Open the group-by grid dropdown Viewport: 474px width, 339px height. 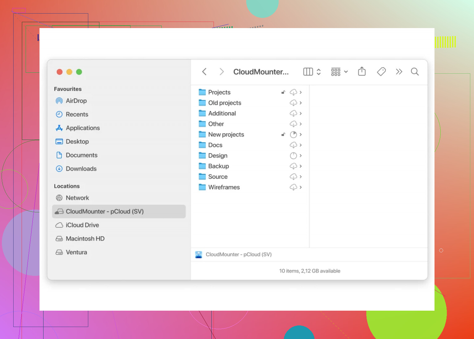[339, 72]
